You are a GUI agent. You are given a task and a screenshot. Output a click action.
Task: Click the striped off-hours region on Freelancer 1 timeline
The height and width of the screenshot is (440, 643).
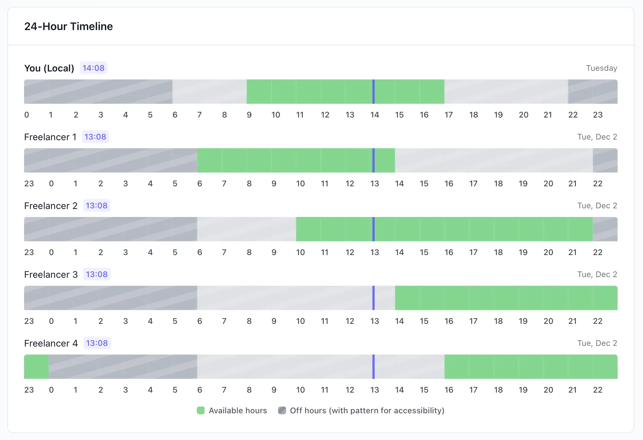coord(110,161)
